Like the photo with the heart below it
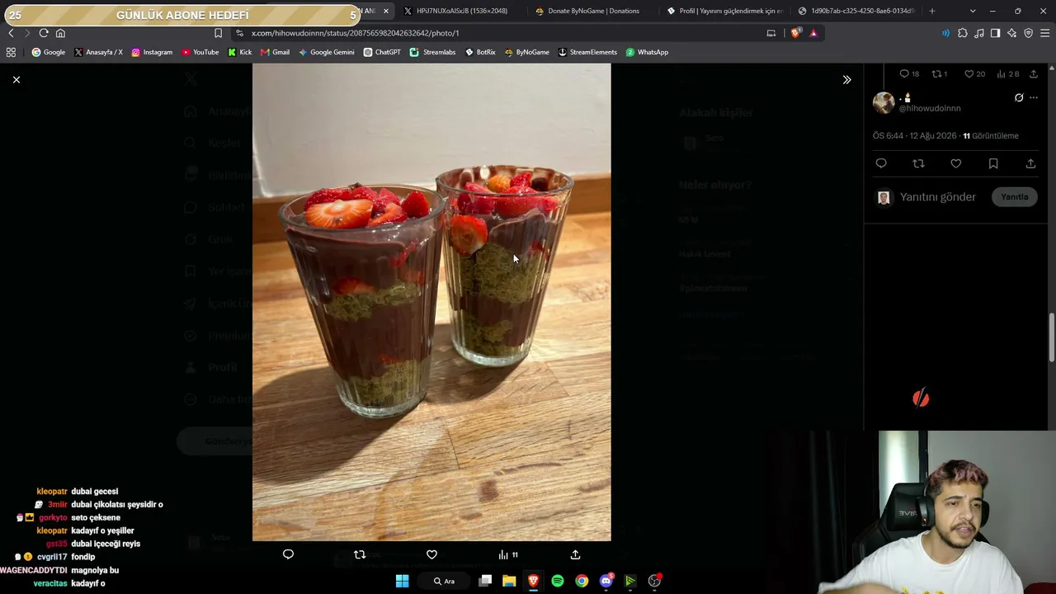The image size is (1056, 594). point(431,554)
